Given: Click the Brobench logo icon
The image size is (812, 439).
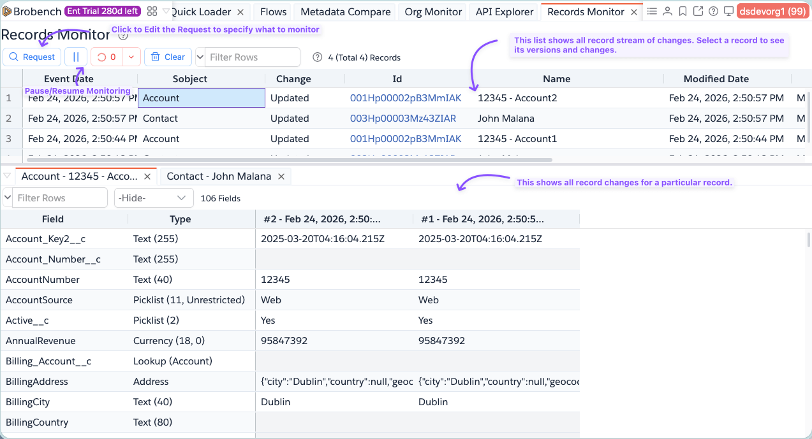Looking at the screenshot, I should [x=7, y=11].
